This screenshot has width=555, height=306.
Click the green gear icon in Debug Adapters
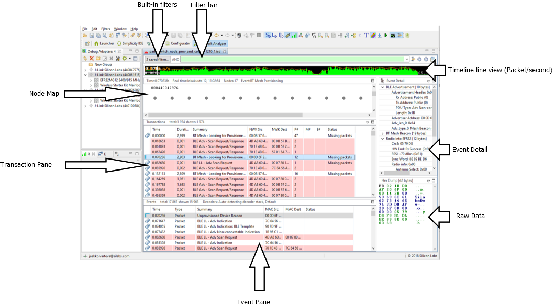(x=125, y=58)
